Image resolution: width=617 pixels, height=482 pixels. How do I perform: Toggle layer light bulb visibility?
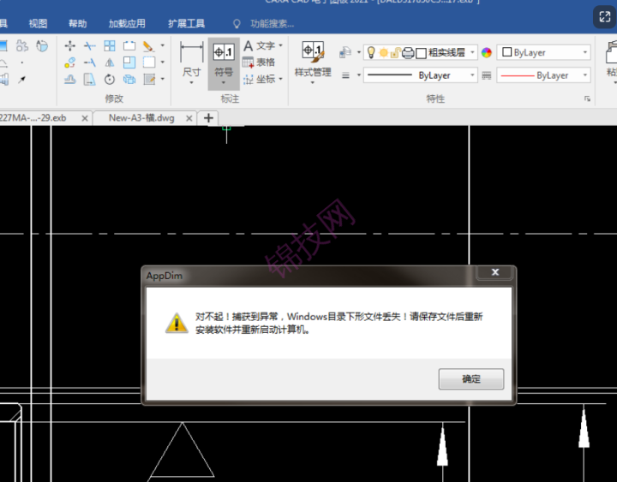point(371,52)
